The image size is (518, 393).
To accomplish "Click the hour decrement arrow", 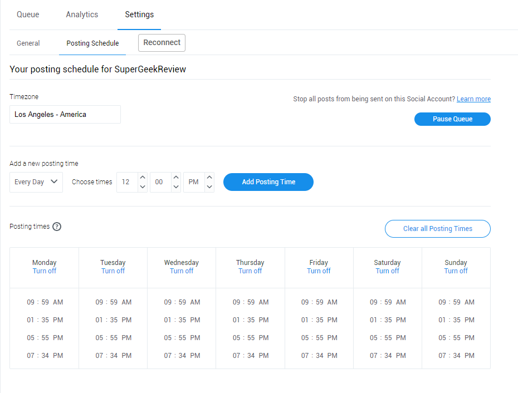I will click(142, 186).
